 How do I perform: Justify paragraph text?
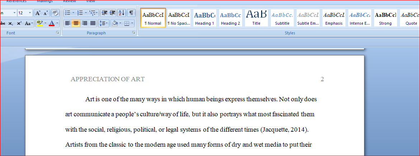coord(93,23)
